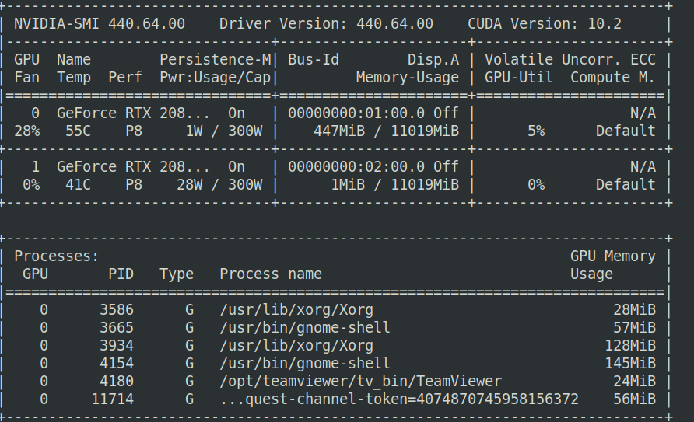Click the Compute M. header label
The width and height of the screenshot is (694, 422).
pyautogui.click(x=612, y=78)
